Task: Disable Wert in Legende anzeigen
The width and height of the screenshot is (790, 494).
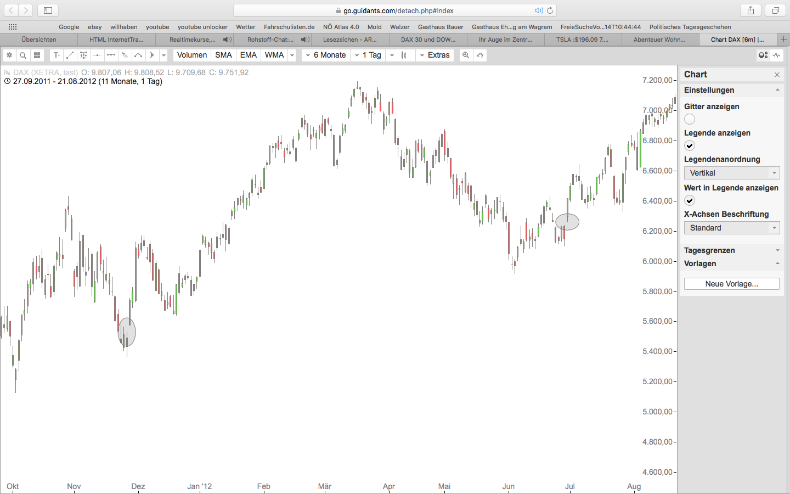Action: [x=689, y=200]
